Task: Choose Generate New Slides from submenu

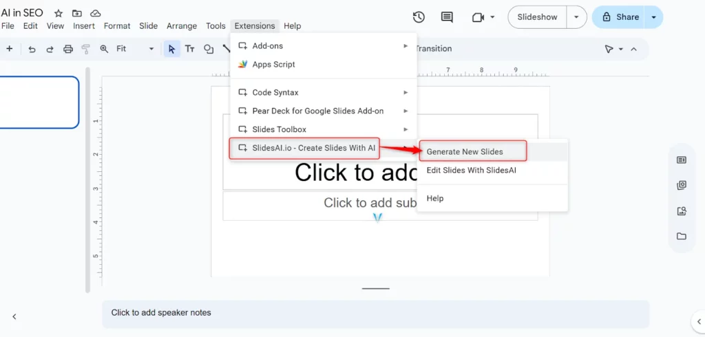Action: coord(465,151)
